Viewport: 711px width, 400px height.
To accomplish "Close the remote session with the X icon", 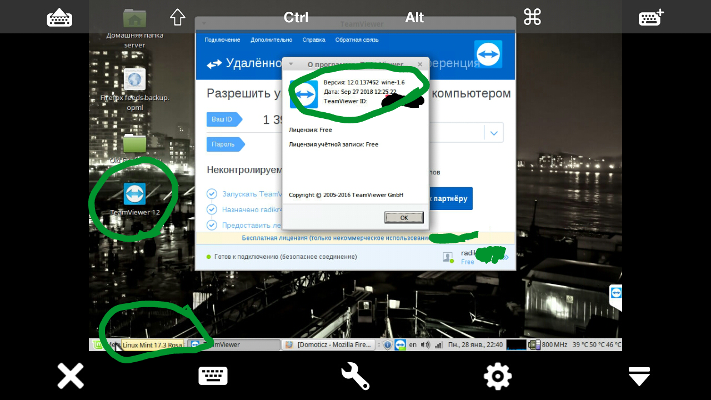I will [x=71, y=376].
